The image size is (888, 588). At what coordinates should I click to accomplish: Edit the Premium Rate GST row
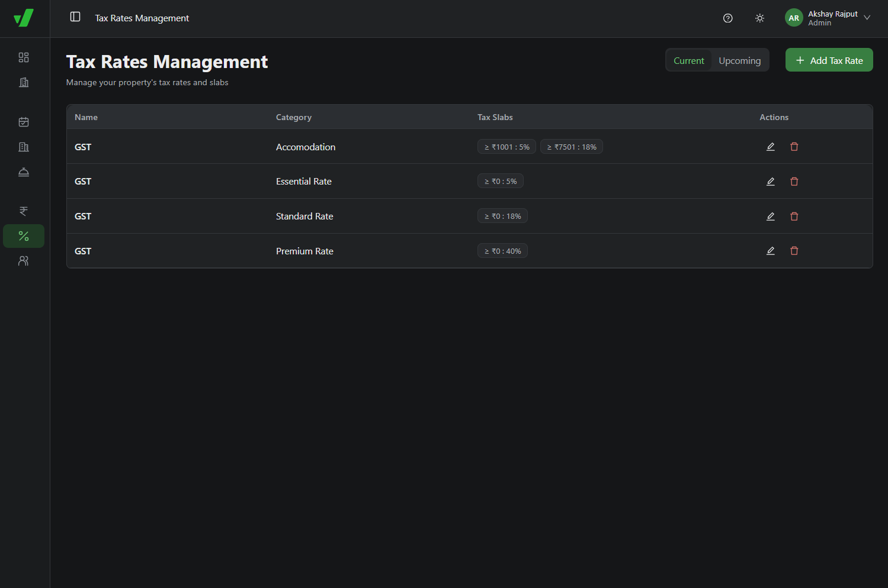tap(771, 251)
